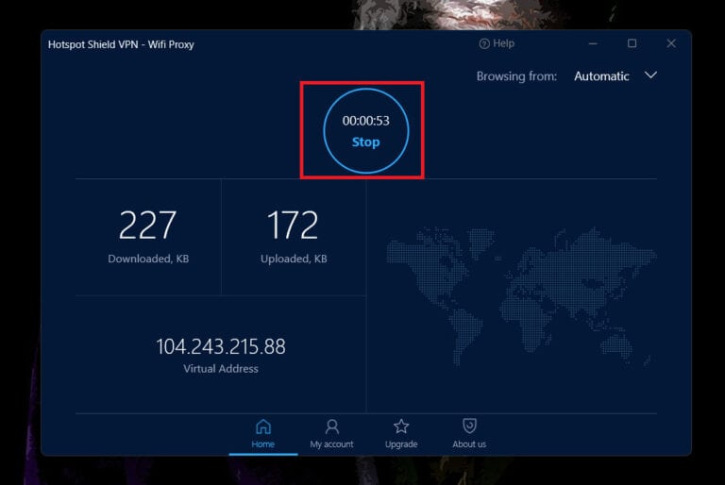Minimize the Hotspot Shield window

(x=593, y=43)
